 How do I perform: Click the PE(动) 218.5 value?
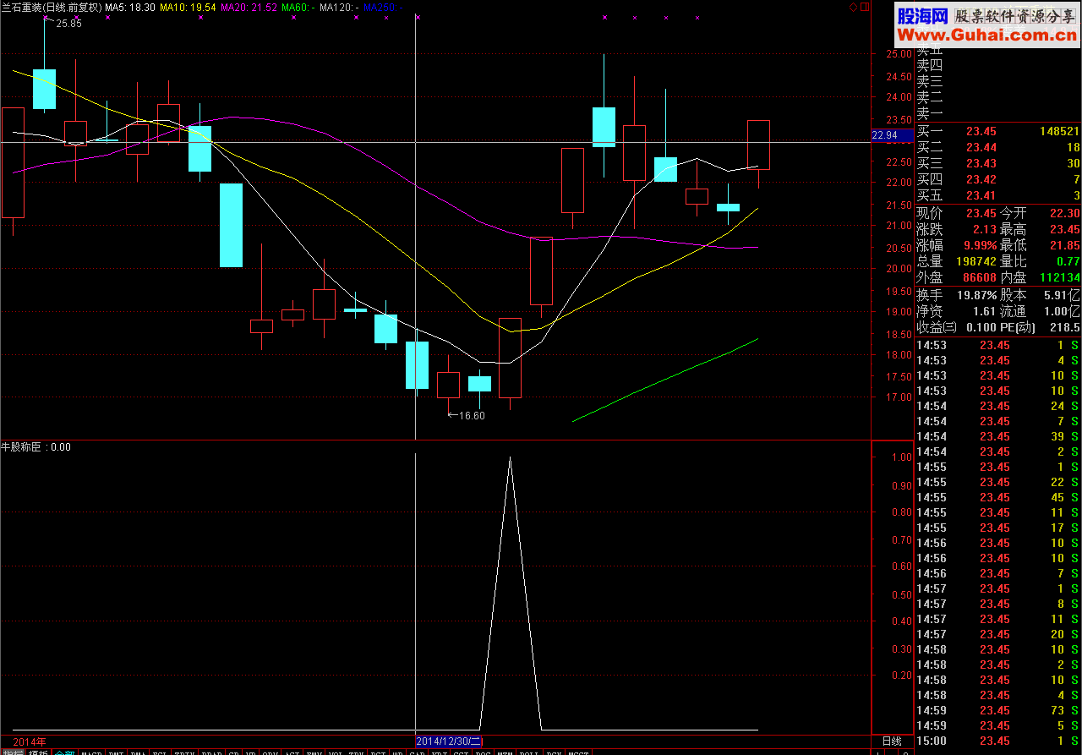coord(1066,327)
